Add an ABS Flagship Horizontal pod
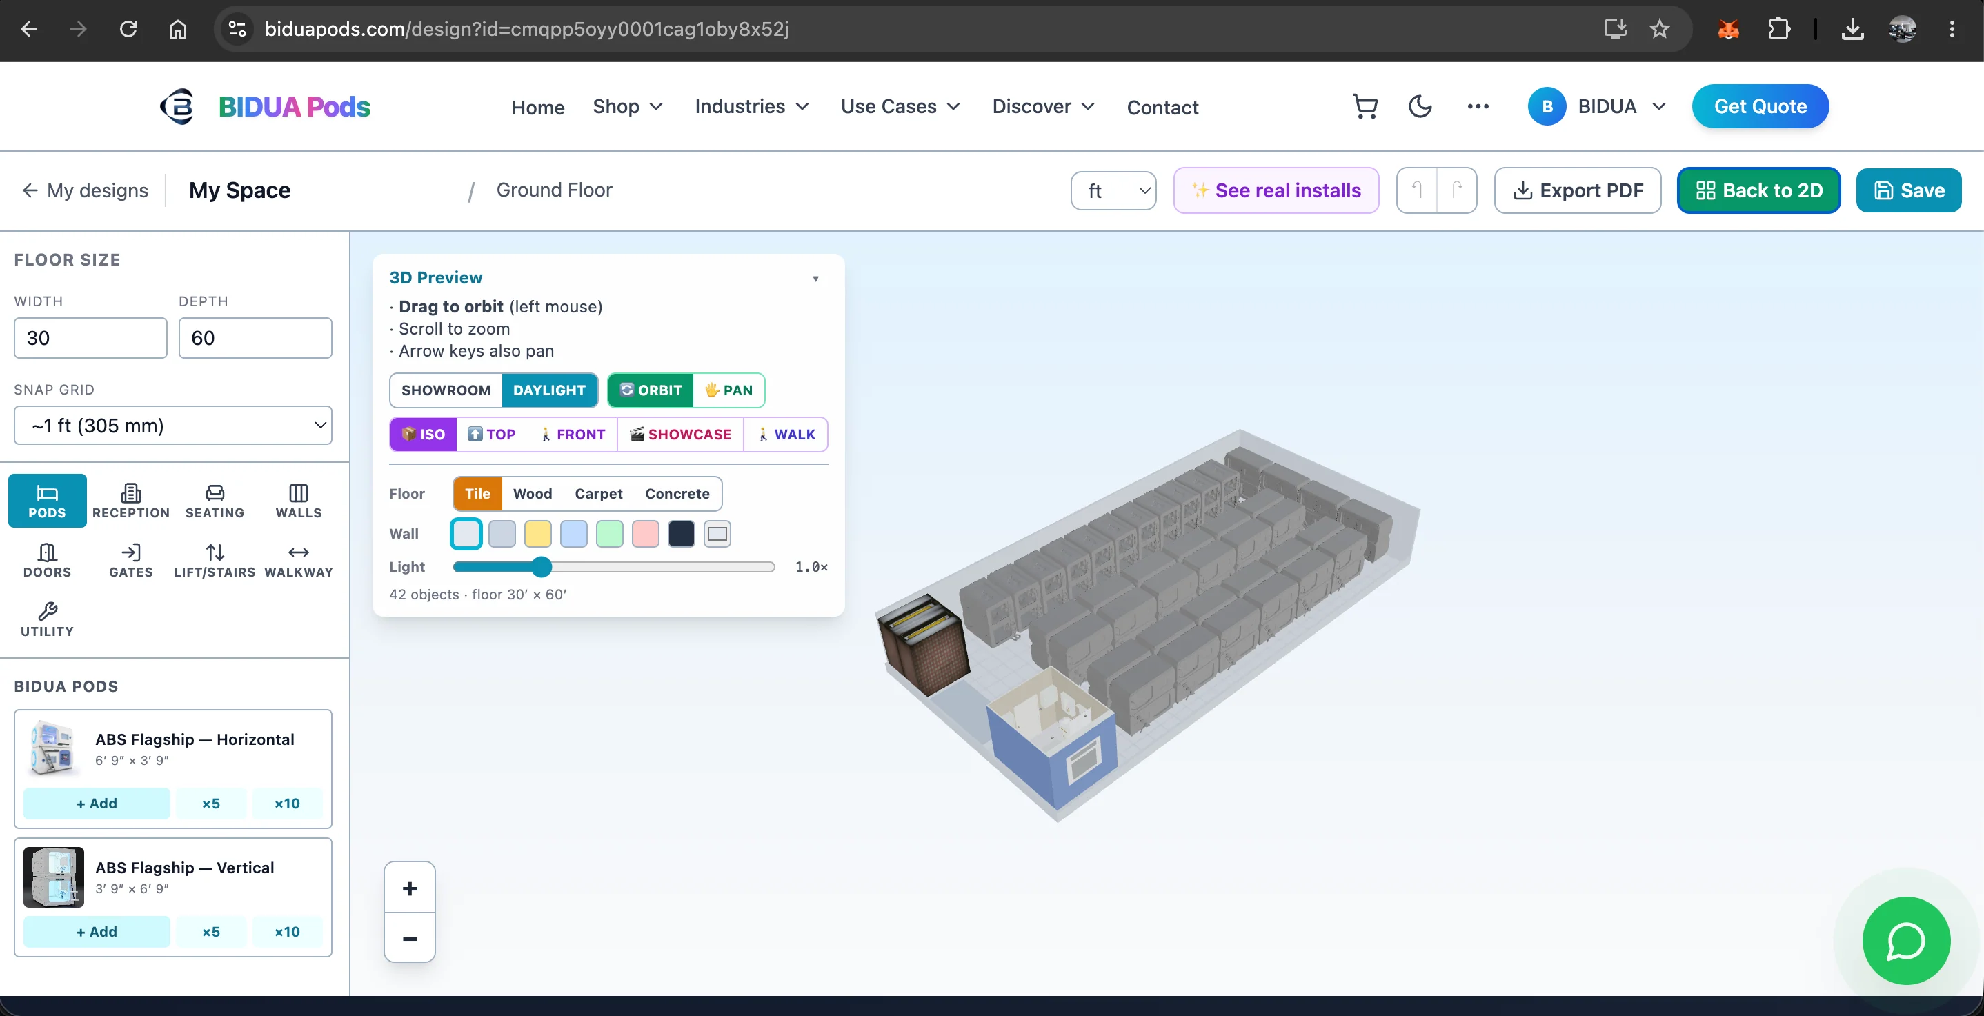Image resolution: width=1984 pixels, height=1016 pixels. click(97, 804)
